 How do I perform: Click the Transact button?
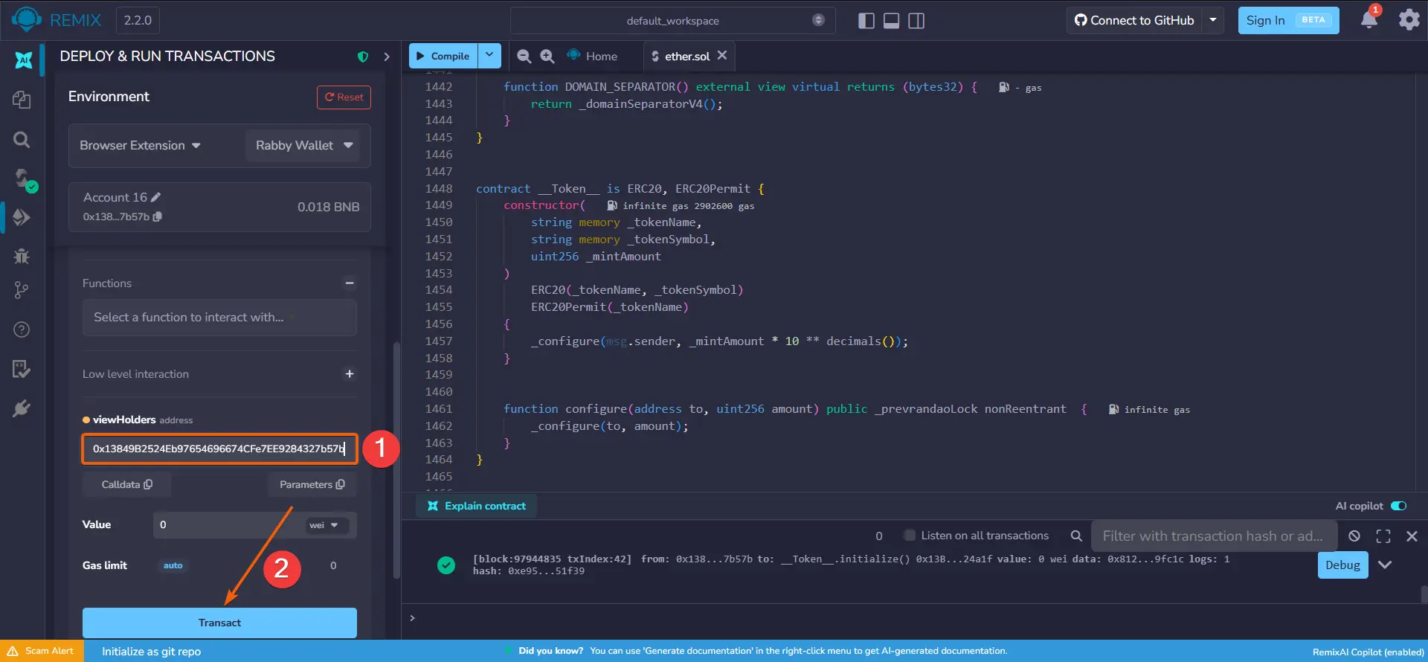[219, 623]
